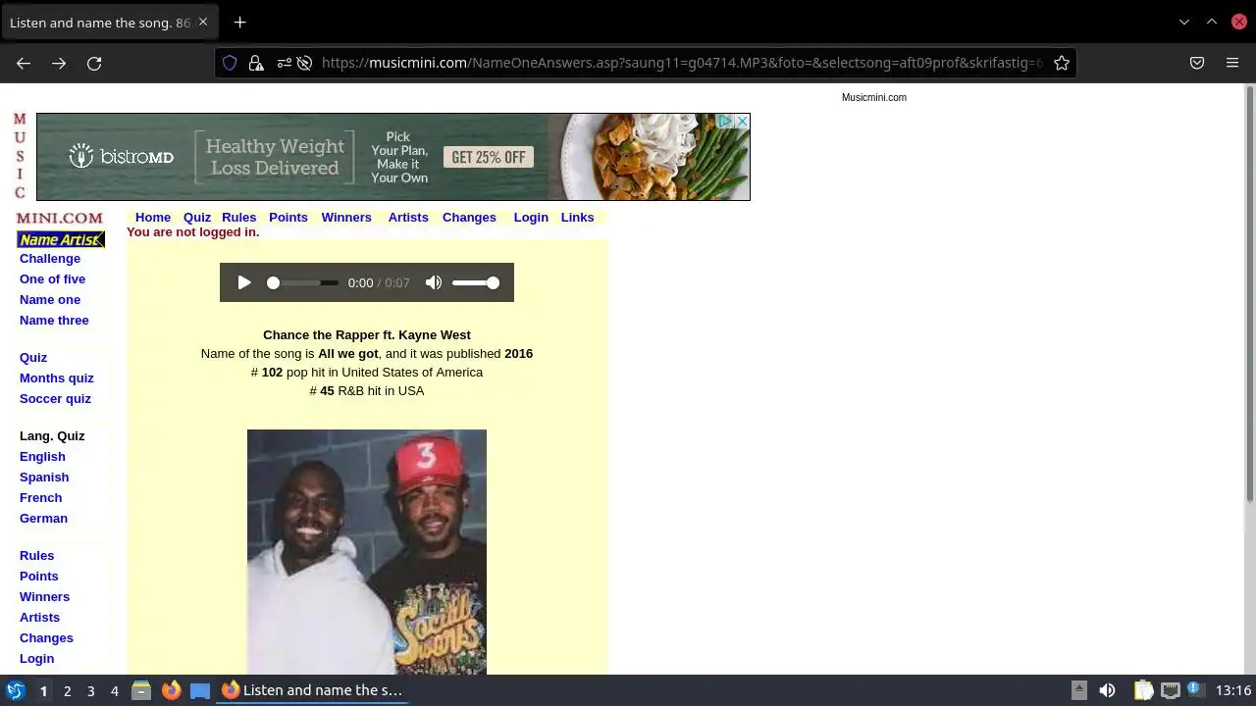Click the GET 25% OFF ad button
This screenshot has height=706, width=1256.
click(489, 157)
